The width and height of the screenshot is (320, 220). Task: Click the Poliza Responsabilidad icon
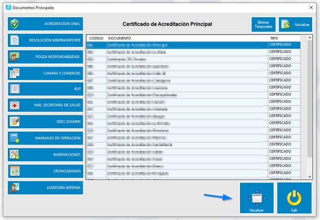[15, 56]
